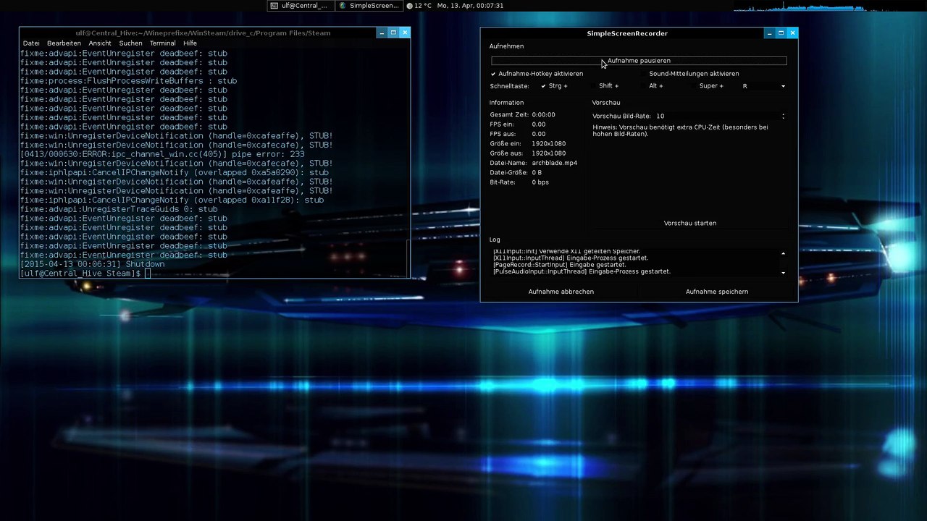The height and width of the screenshot is (521, 927).
Task: Click the 'Hinweis: Vorschau benötigt extra CPU-Zeit' note
Action: [x=680, y=130]
